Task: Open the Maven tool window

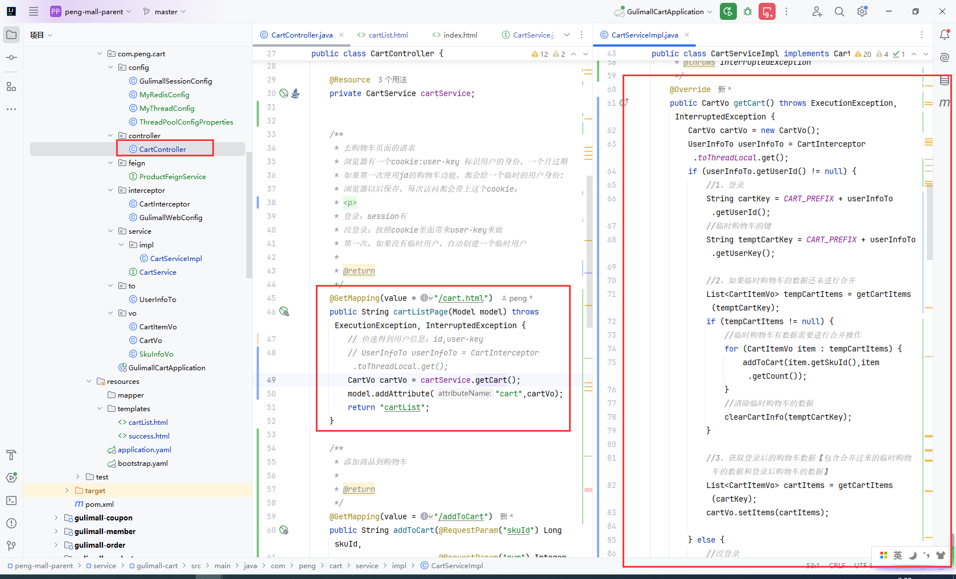Action: point(945,103)
